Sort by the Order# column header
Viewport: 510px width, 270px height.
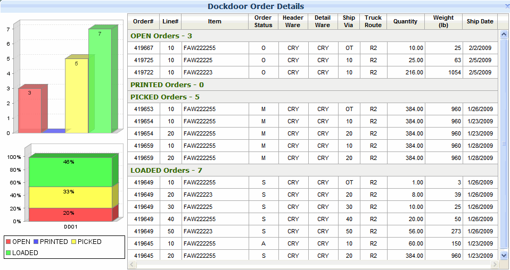(x=143, y=21)
